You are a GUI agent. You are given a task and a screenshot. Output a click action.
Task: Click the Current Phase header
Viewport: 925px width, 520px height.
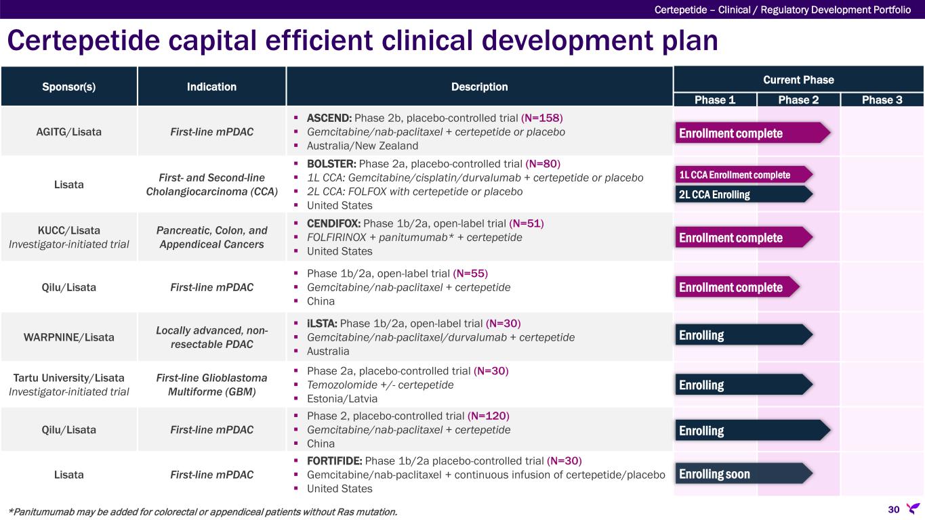click(x=798, y=80)
